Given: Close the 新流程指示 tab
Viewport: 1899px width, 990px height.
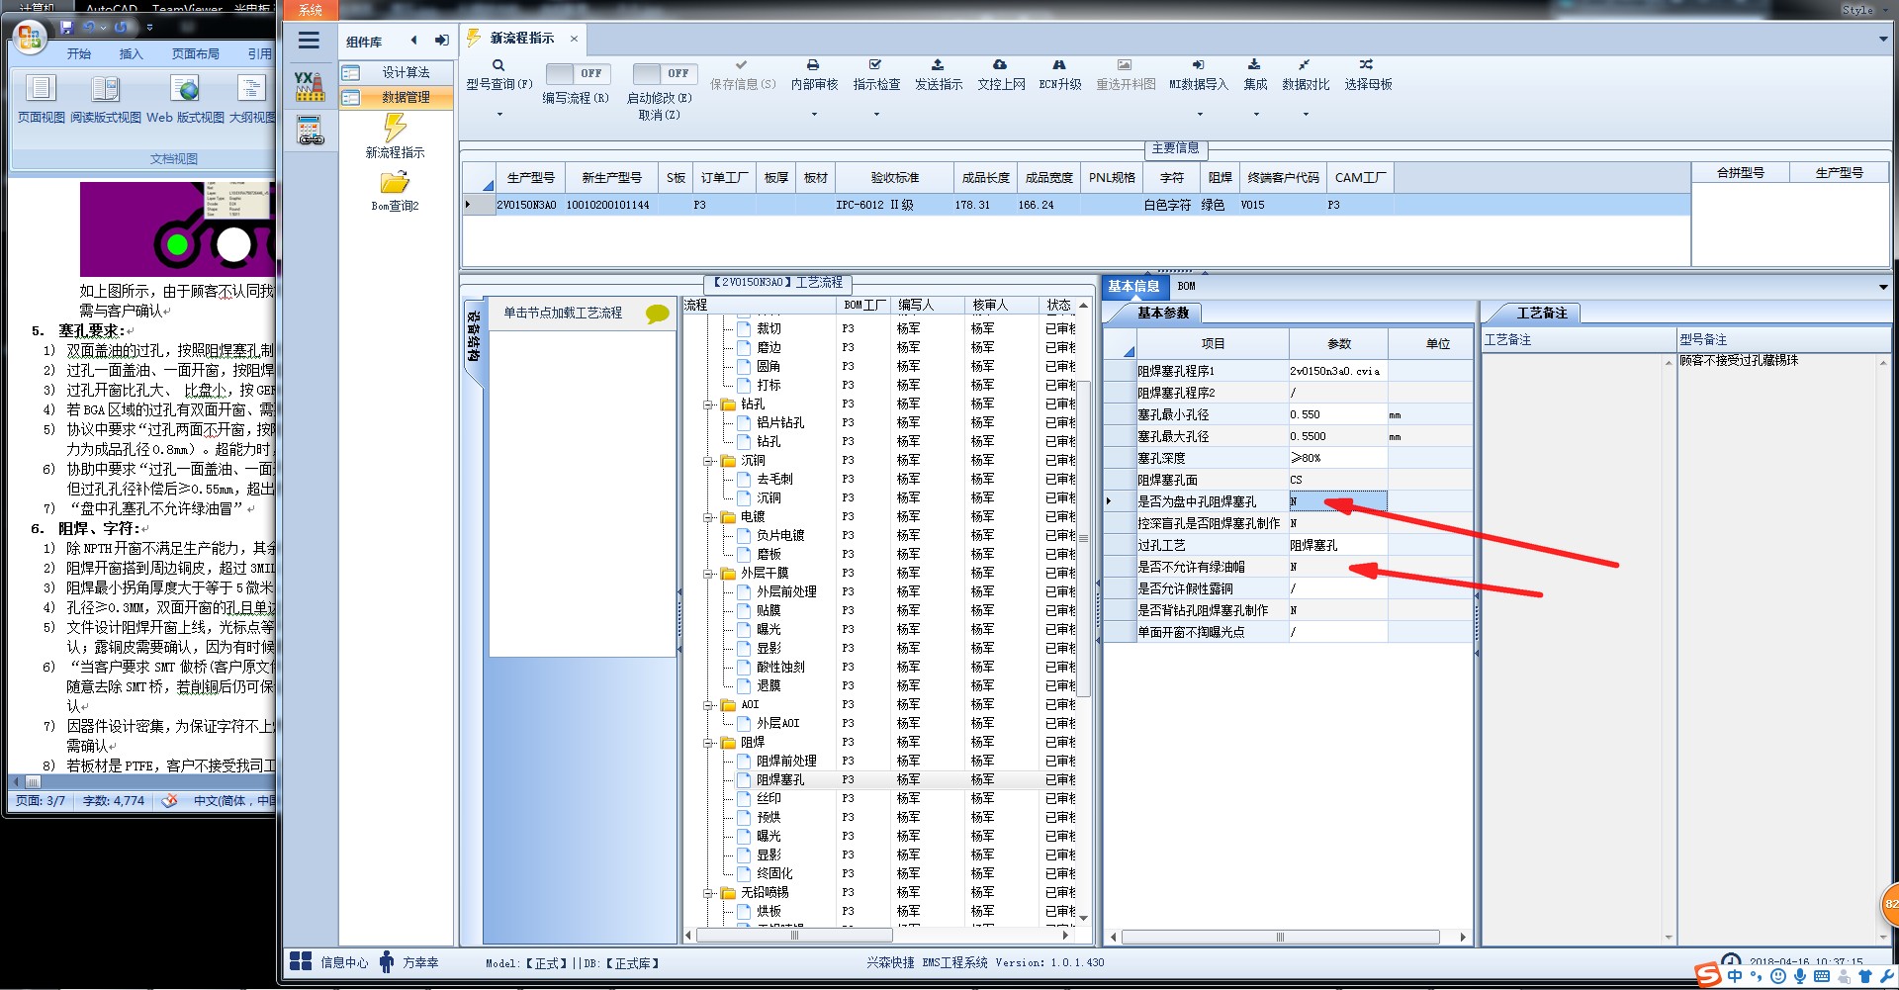Looking at the screenshot, I should coord(574,39).
